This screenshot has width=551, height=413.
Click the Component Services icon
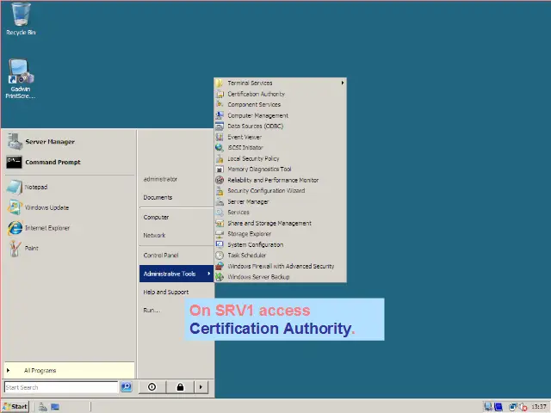220,105
